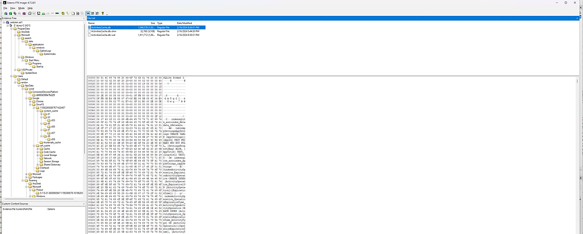Viewport: 583px width, 234px height.
Task: Click the Detect EFS Encryption key icon
Action: pyautogui.click(x=67, y=14)
